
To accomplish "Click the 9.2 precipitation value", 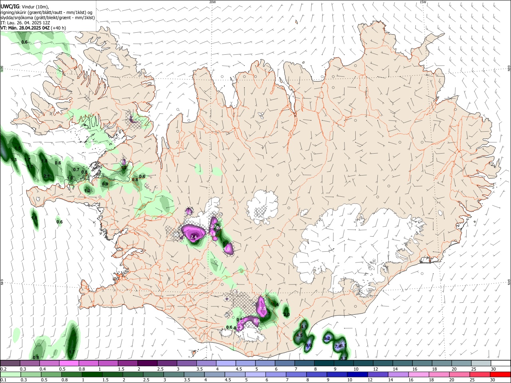I will coord(327,338).
